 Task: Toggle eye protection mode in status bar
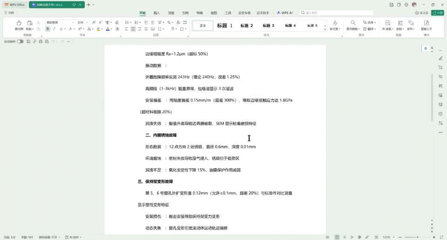[328, 237]
